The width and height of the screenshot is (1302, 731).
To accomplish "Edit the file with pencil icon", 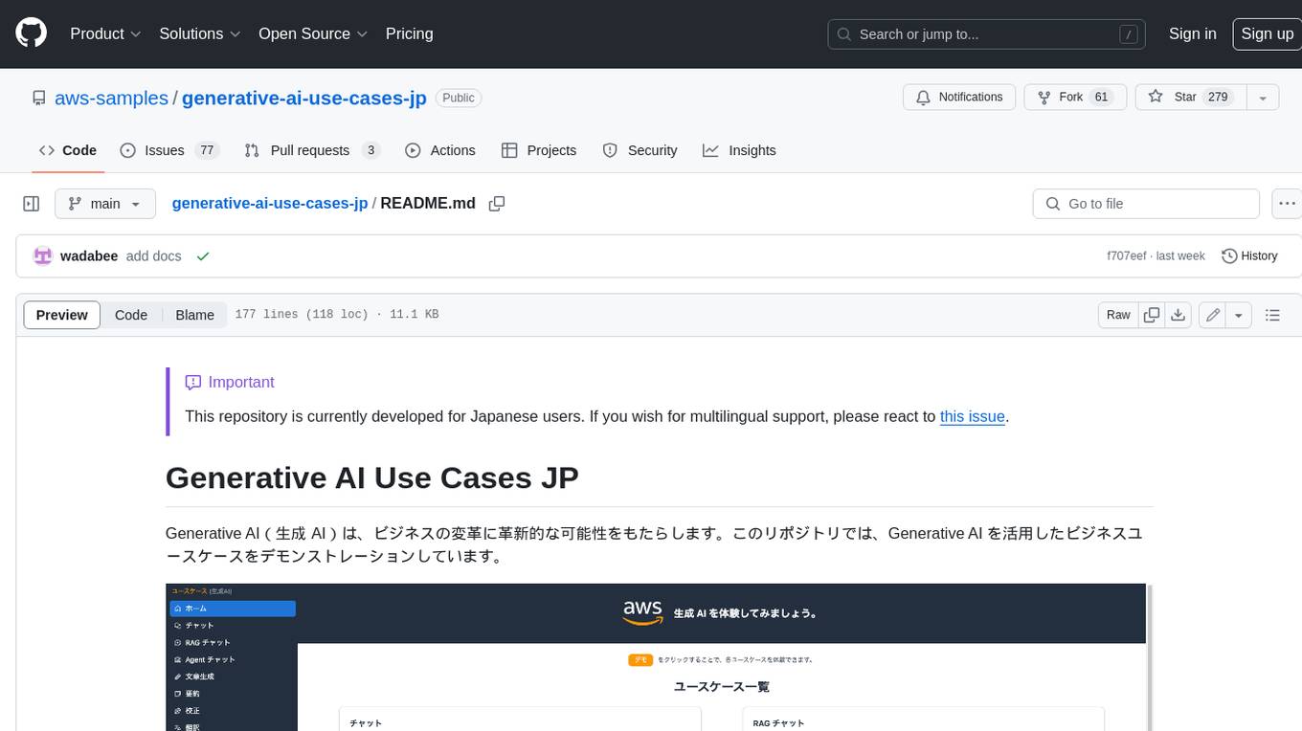I will click(1213, 315).
